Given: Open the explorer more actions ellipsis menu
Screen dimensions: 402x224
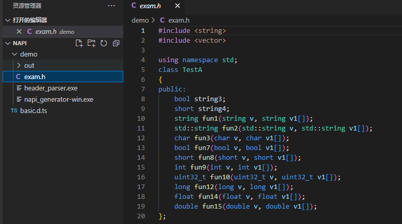Looking at the screenshot, I should (111, 6).
